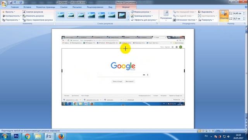This screenshot has width=248, height=140.
Task: Switch to the Главная (Home) tab
Action: pyautogui.click(x=15, y=7)
